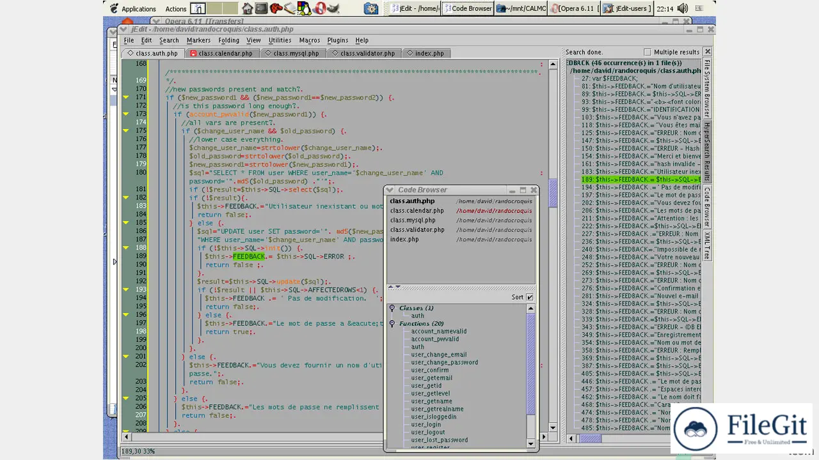Image resolution: width=819 pixels, height=460 pixels.
Task: Click the penguin launcher icon in panel
Action: (x=305, y=8)
